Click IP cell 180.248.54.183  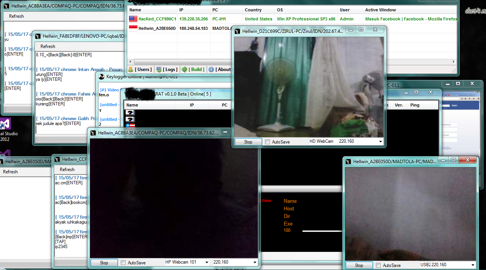pos(193,28)
